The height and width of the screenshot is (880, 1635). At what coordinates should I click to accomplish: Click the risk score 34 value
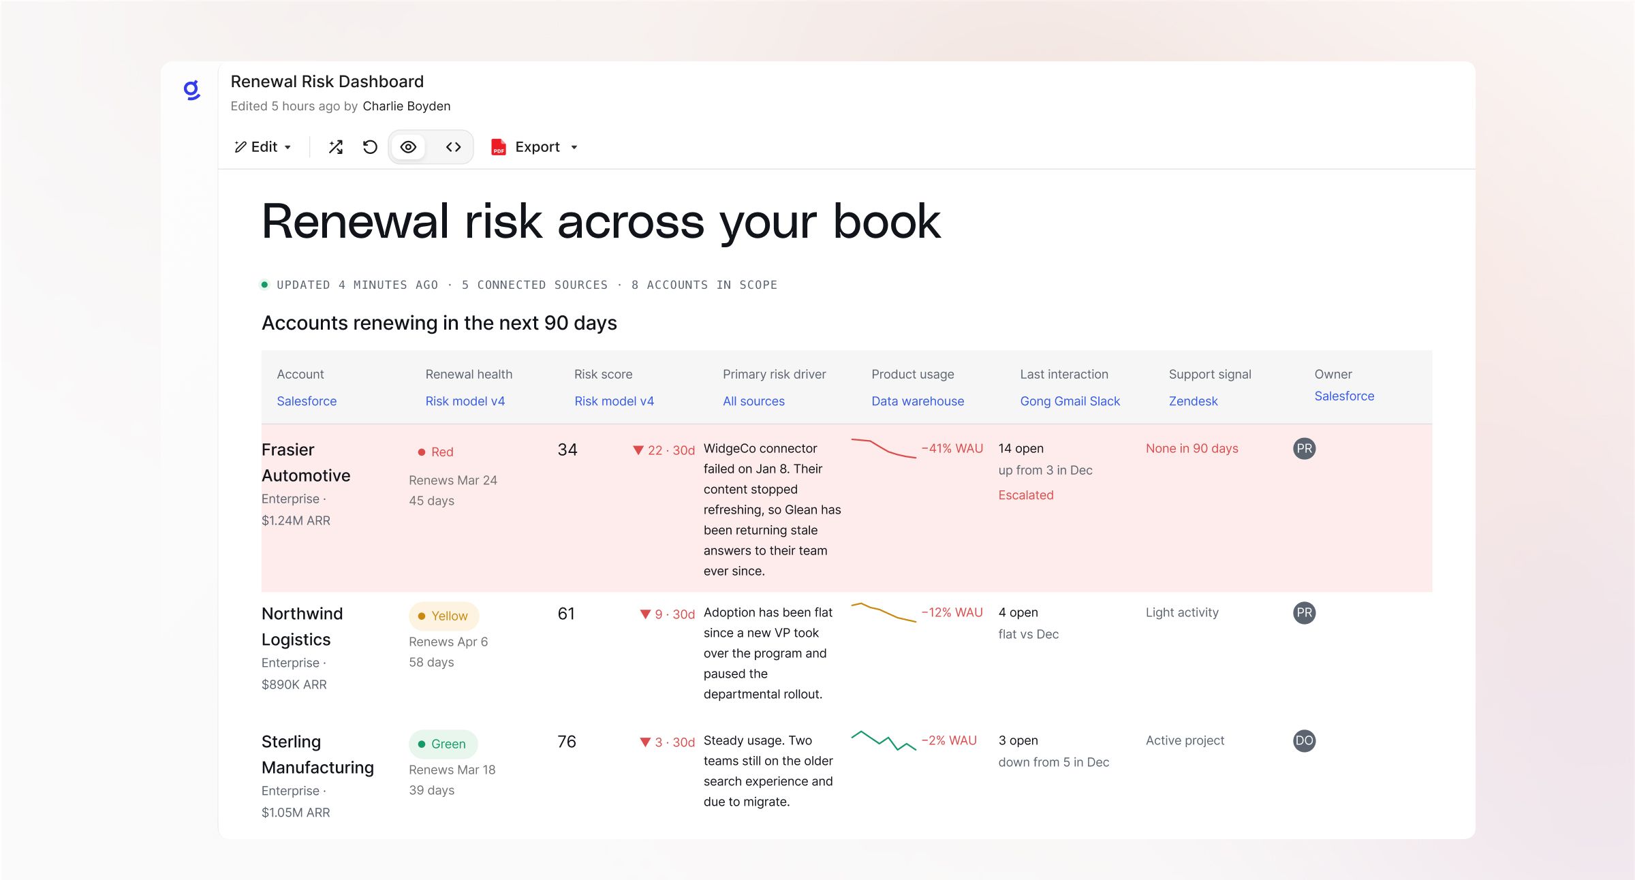(567, 450)
